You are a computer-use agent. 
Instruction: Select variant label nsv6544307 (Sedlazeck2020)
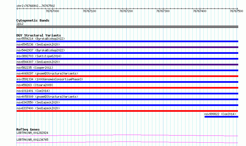point(38,62)
